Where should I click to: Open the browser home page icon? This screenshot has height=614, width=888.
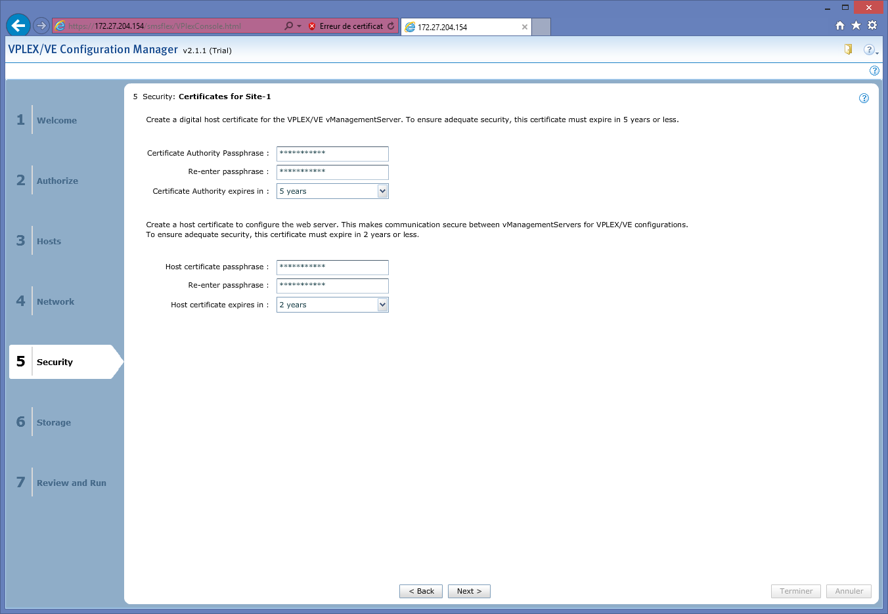(839, 26)
